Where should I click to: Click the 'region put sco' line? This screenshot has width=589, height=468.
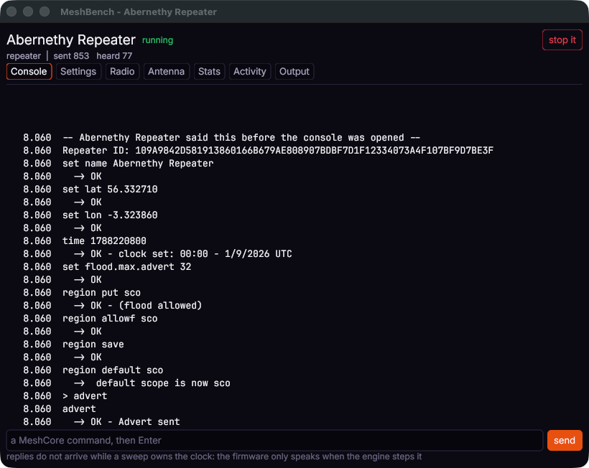(101, 293)
